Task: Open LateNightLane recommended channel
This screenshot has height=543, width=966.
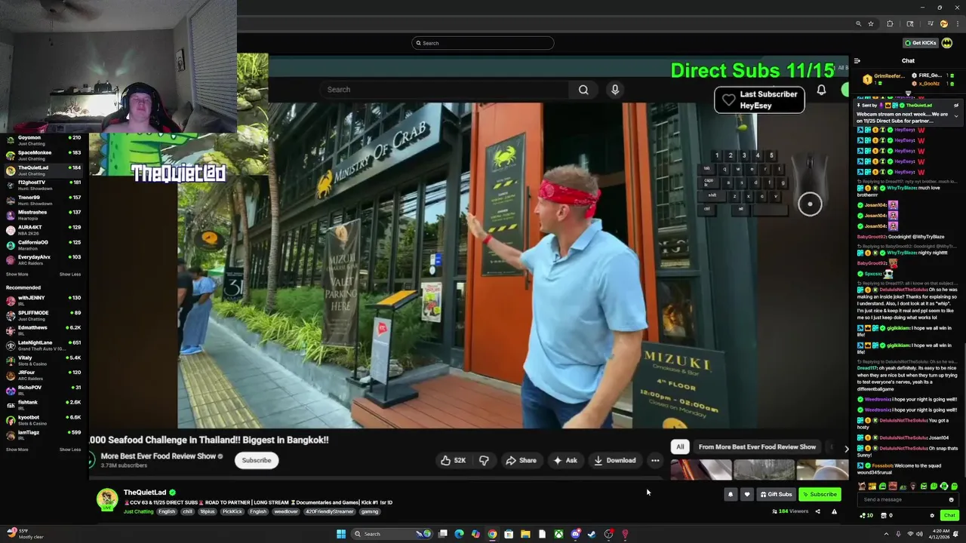Action: [43, 345]
